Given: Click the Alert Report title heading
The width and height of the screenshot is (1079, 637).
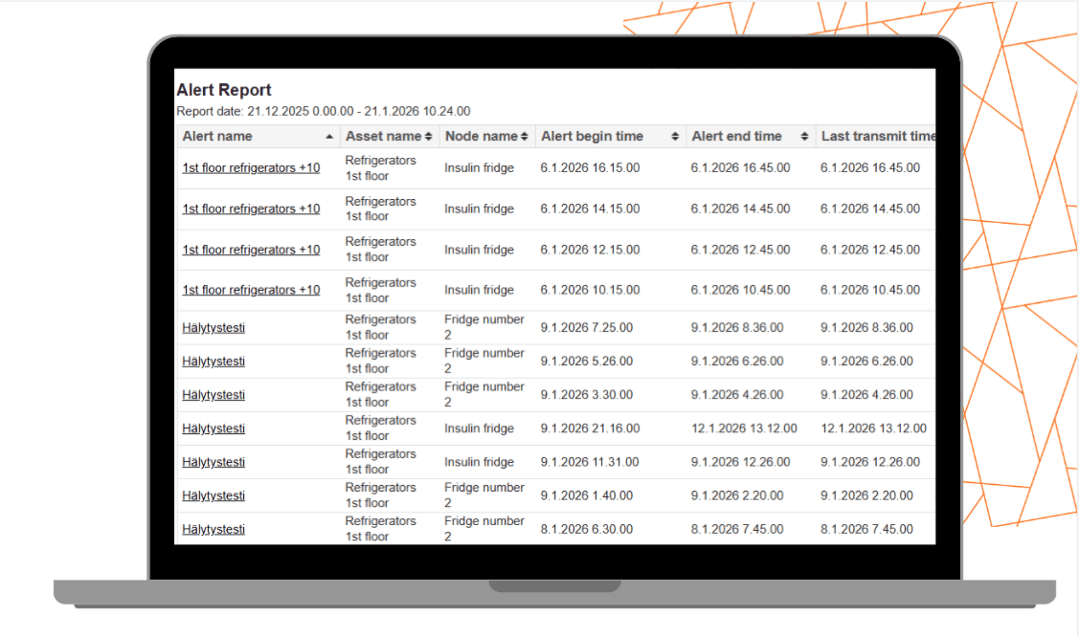Looking at the screenshot, I should (x=224, y=91).
